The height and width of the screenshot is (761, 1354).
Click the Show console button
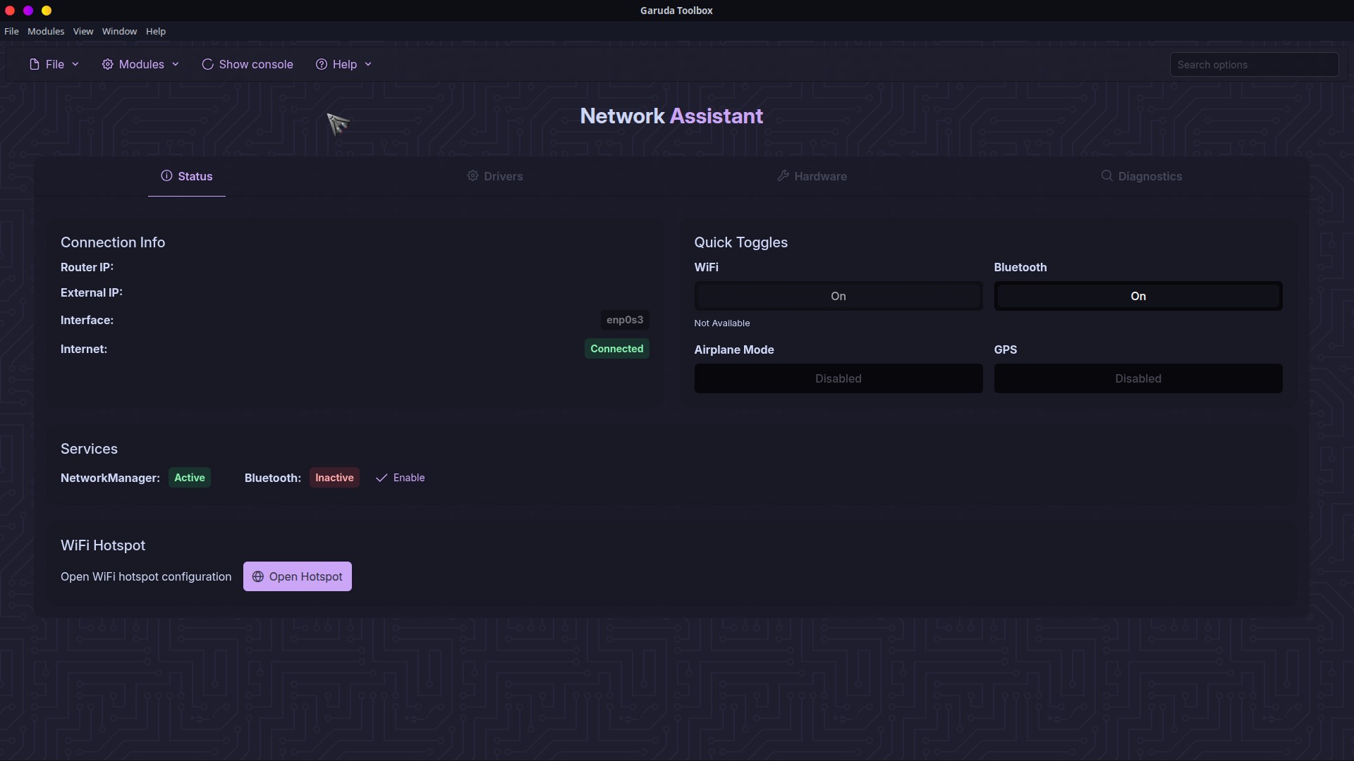(x=248, y=64)
